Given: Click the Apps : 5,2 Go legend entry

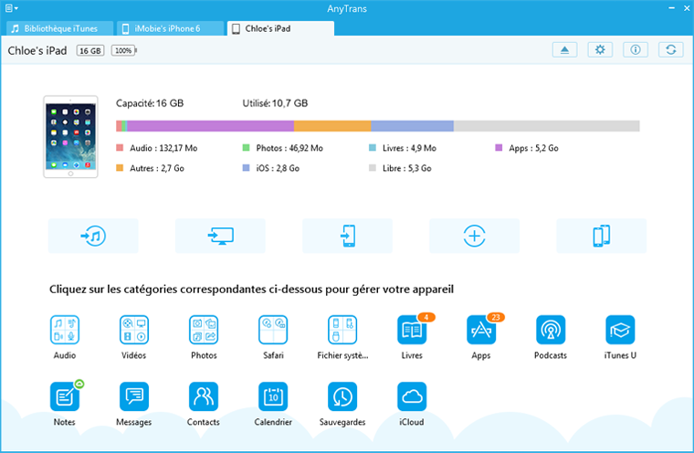Looking at the screenshot, I should point(527,148).
